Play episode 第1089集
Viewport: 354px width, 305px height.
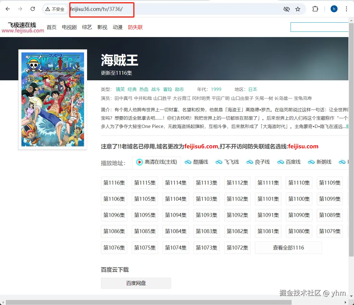pyautogui.click(x=330, y=215)
